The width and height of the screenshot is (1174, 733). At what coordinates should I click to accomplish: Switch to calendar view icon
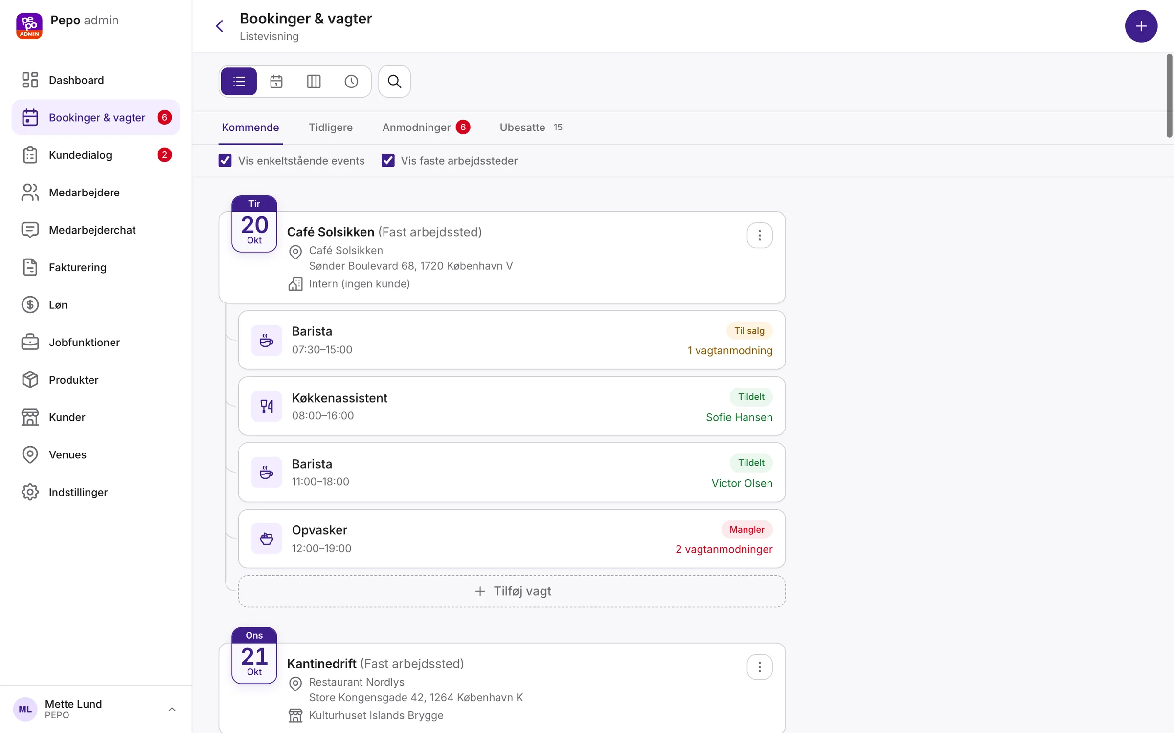pos(276,81)
